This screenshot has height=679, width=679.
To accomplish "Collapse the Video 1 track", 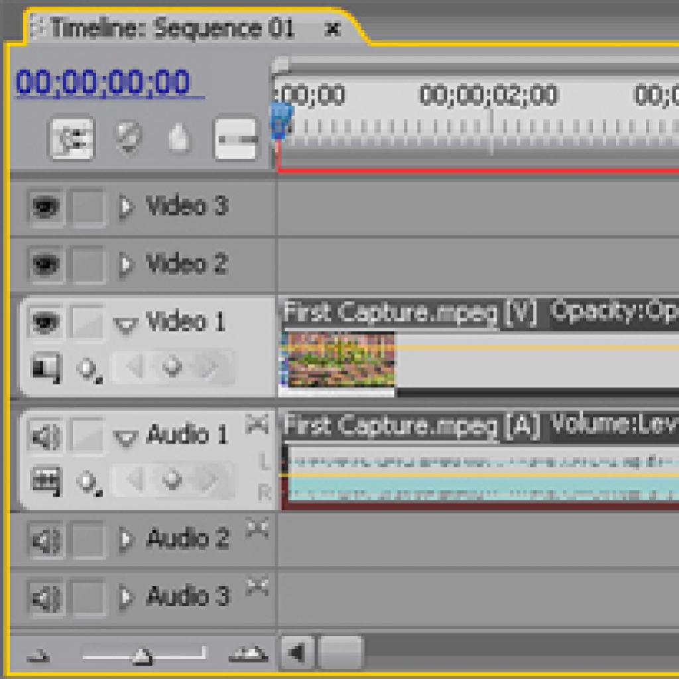I will point(125,325).
